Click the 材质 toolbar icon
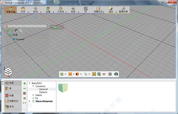The image size is (178, 114). pos(73,9)
